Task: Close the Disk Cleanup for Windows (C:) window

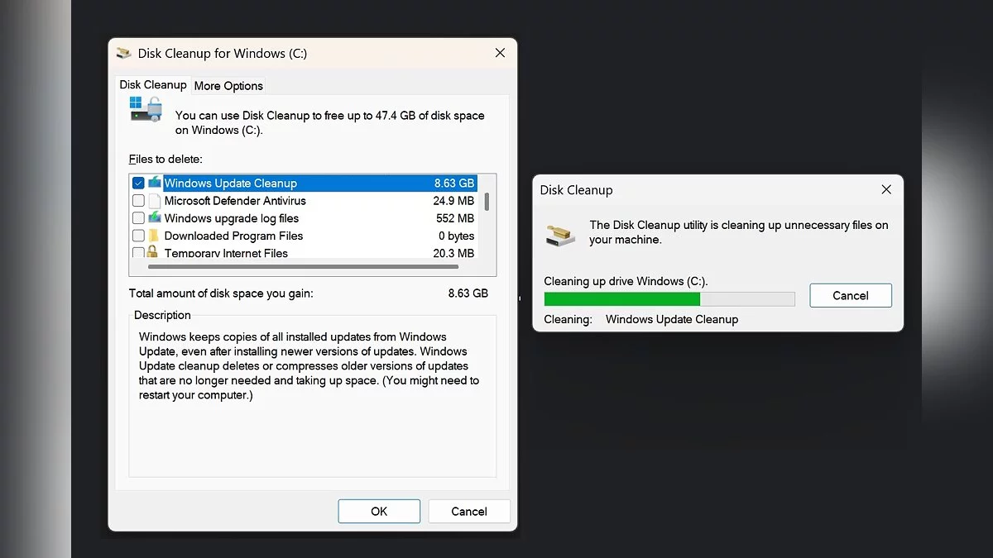Action: (500, 53)
